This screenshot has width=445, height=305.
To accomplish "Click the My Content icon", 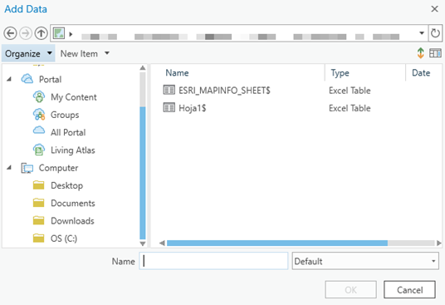I will 39,96.
